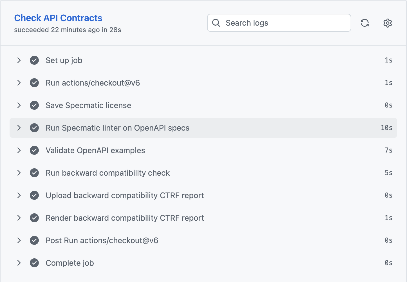
Task: Click success check icon beside Run actions/checkout@v6
Action: coord(34,83)
